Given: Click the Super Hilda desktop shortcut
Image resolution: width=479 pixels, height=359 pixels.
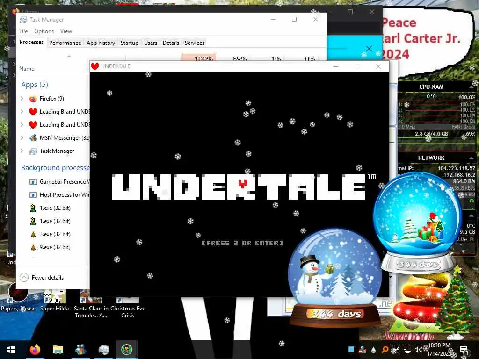Looking at the screenshot, I should [54, 301].
